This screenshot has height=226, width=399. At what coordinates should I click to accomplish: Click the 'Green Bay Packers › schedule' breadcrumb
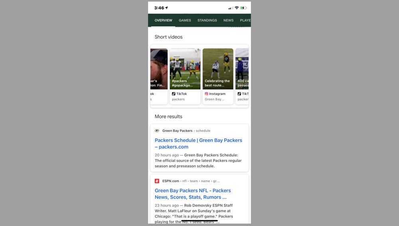pos(186,131)
